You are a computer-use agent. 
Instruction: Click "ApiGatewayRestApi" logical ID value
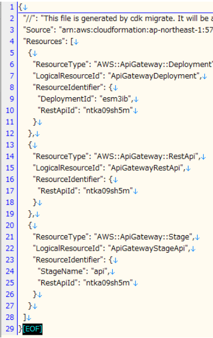tap(145, 168)
